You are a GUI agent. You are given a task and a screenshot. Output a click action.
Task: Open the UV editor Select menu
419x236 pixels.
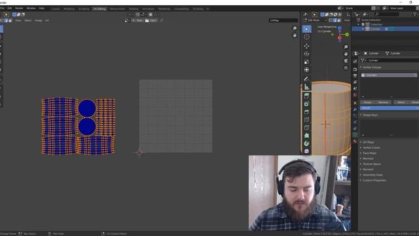pos(27,20)
